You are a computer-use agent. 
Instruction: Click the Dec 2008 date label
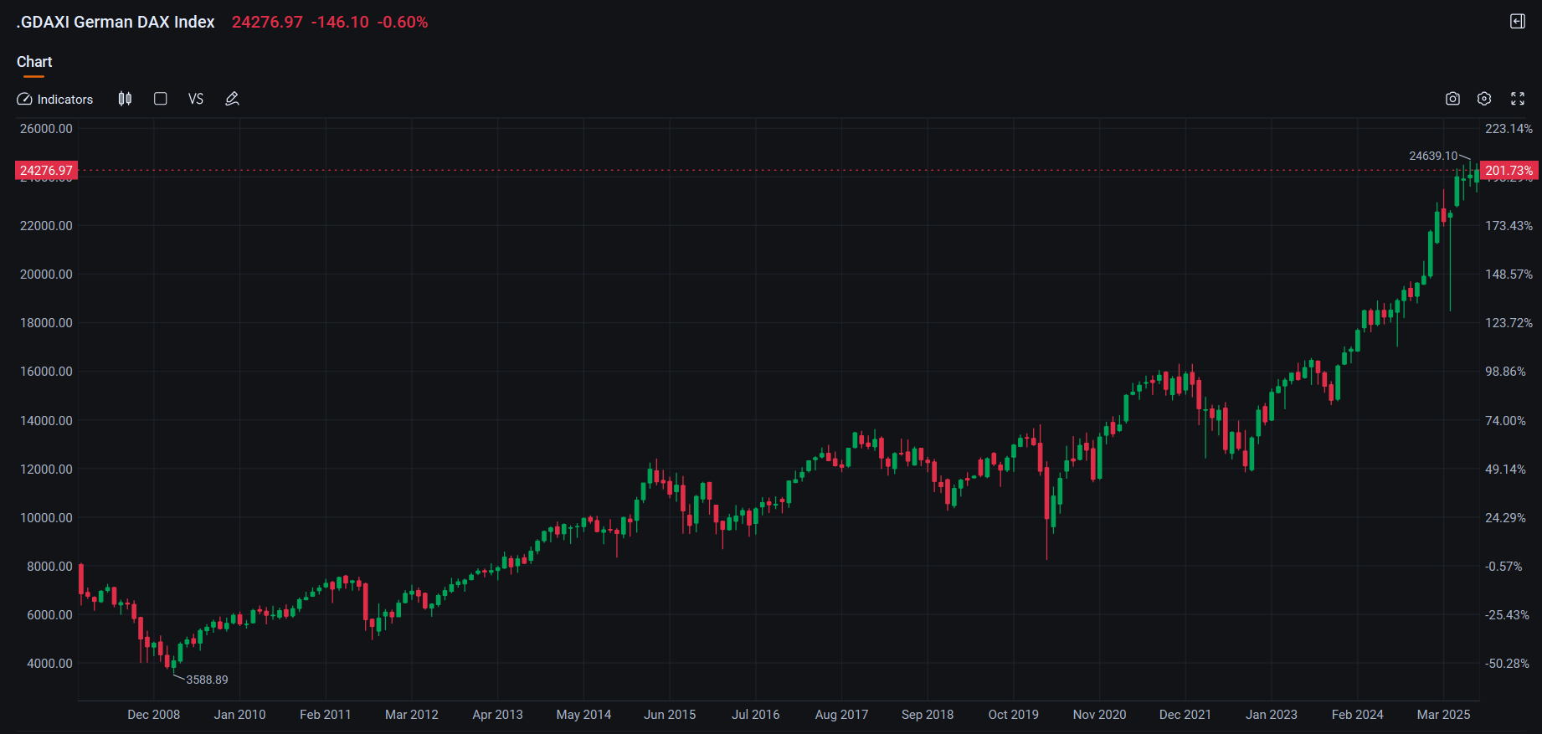[153, 715]
